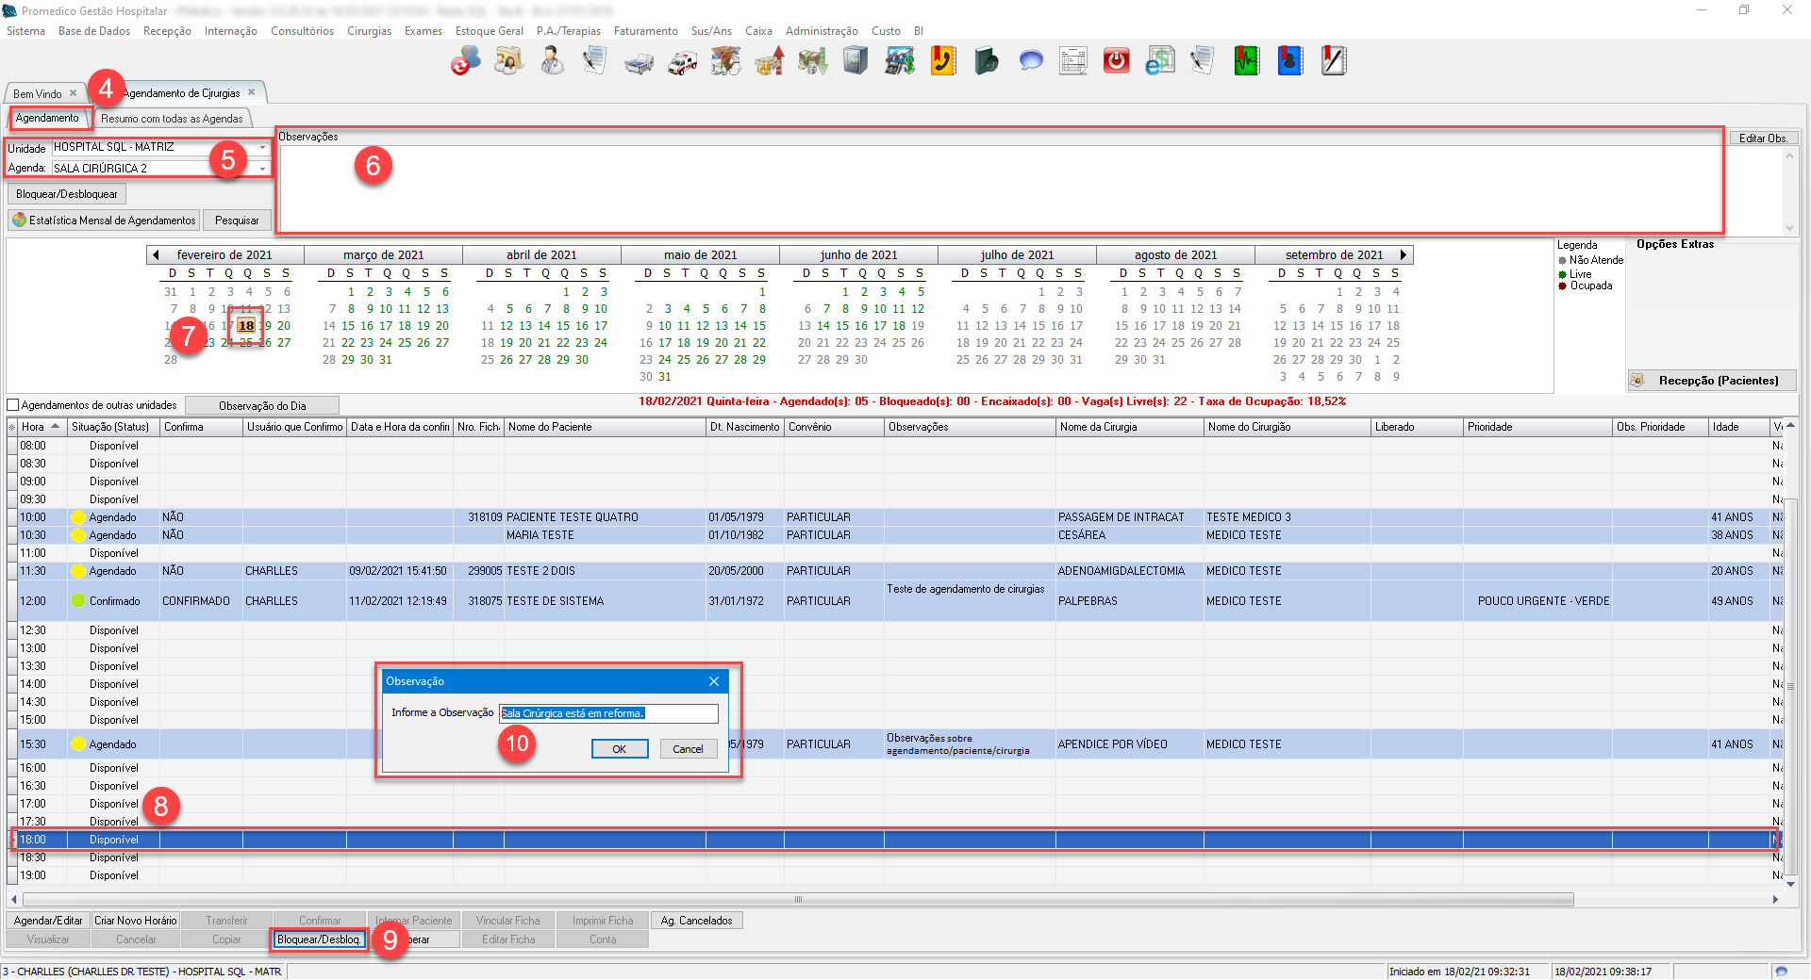Viewport: 1811px width, 980px height.
Task: Open the blue chat bubble icon
Action: click(1030, 61)
